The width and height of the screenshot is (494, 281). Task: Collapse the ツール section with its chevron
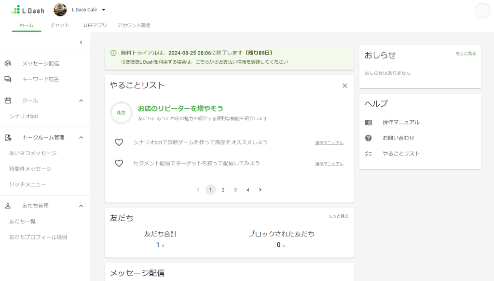[81, 100]
